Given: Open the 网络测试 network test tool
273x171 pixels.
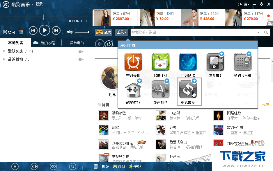Looking at the screenshot, I should [x=188, y=62].
